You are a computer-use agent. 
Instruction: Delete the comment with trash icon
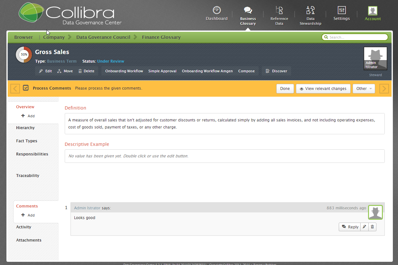(372, 227)
